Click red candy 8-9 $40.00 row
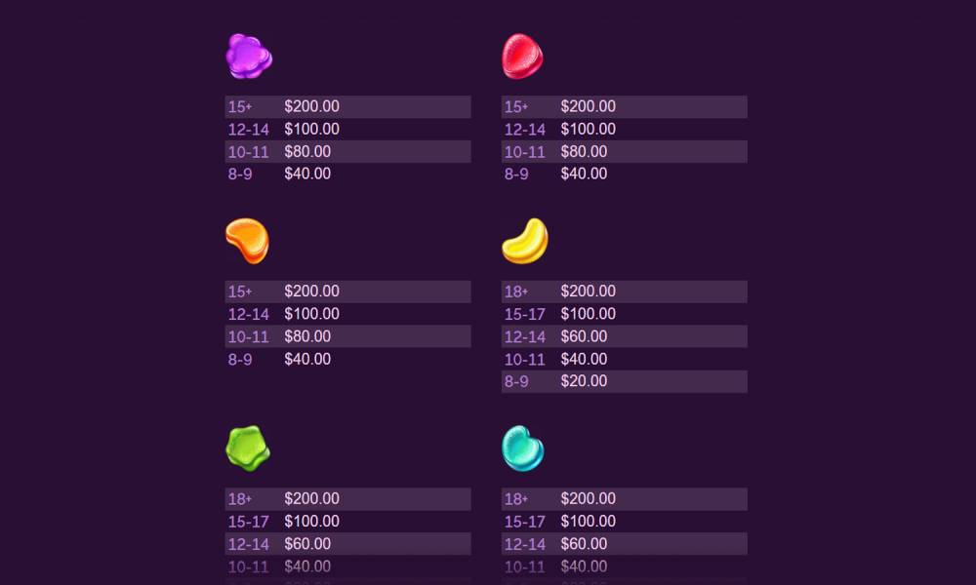The height and width of the screenshot is (585, 976). coord(625,175)
